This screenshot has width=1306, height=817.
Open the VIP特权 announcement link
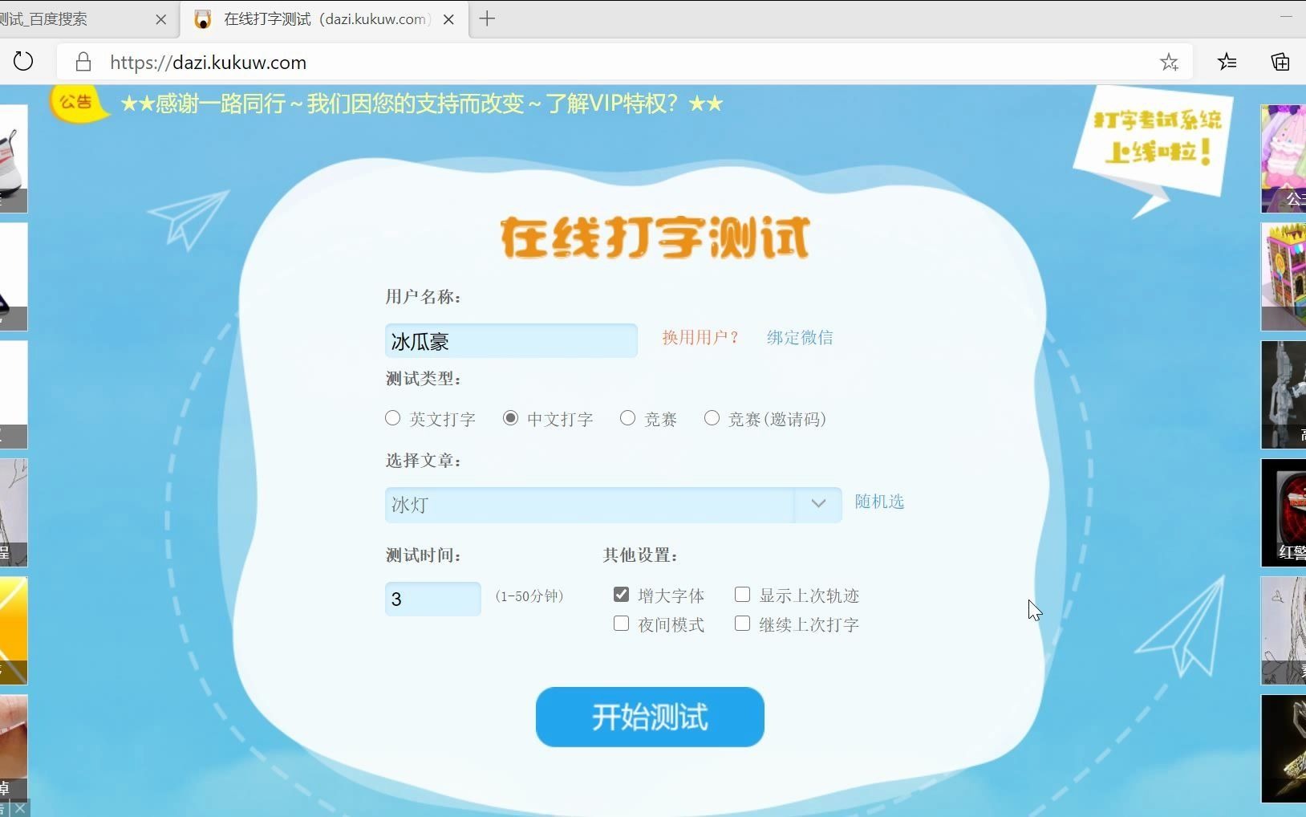421,104
